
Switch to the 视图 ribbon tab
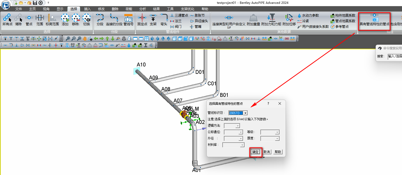click(x=46, y=9)
